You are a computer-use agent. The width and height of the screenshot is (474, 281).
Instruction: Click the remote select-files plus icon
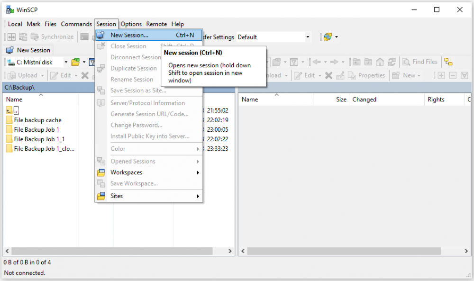[441, 75]
